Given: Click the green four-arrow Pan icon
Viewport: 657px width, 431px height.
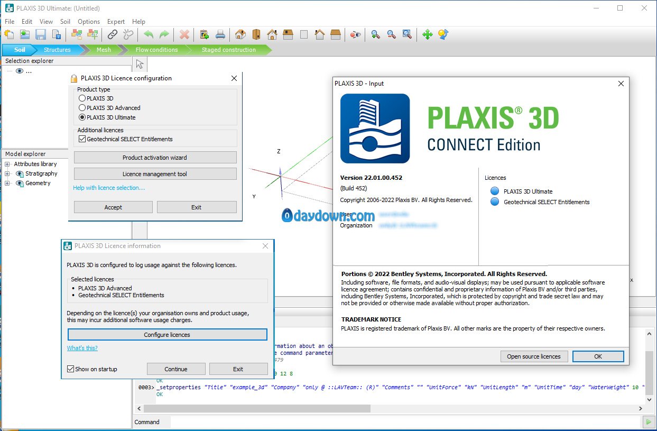Looking at the screenshot, I should [428, 34].
